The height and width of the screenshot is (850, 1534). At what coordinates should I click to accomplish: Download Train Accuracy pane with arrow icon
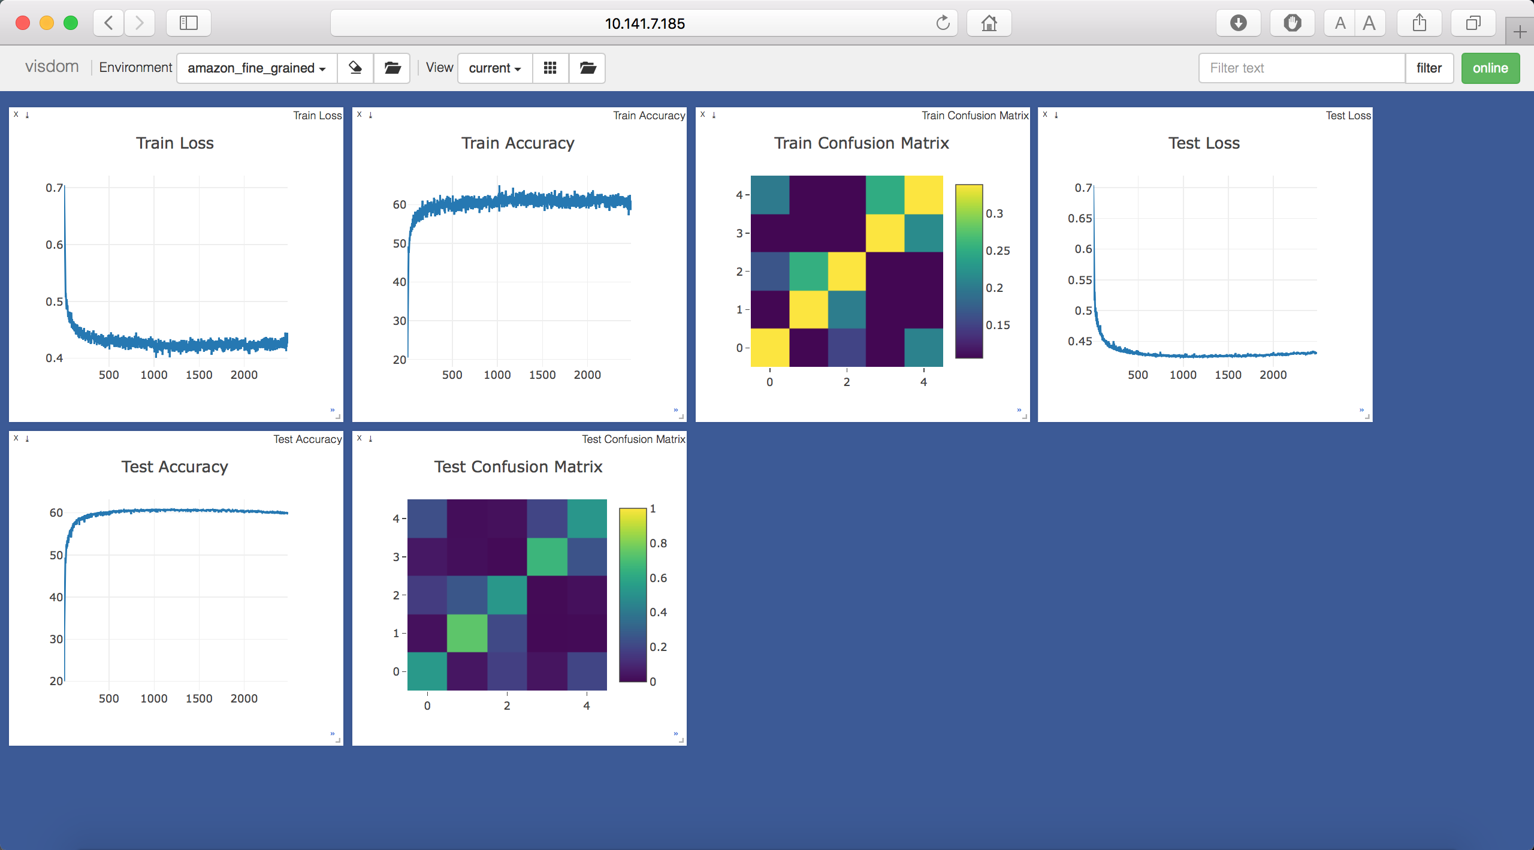point(371,114)
